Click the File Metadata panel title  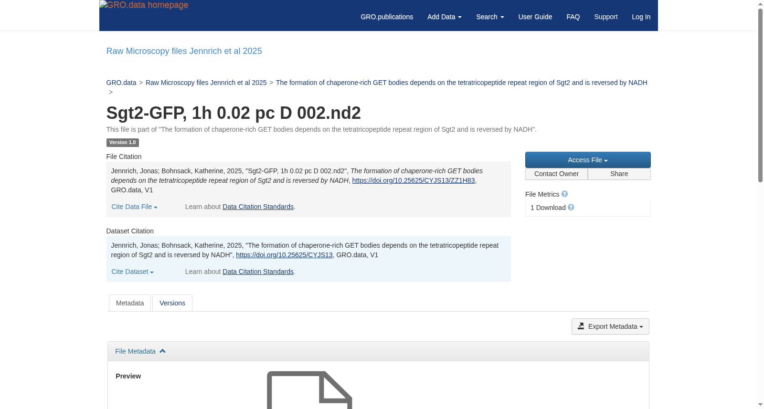pos(135,351)
